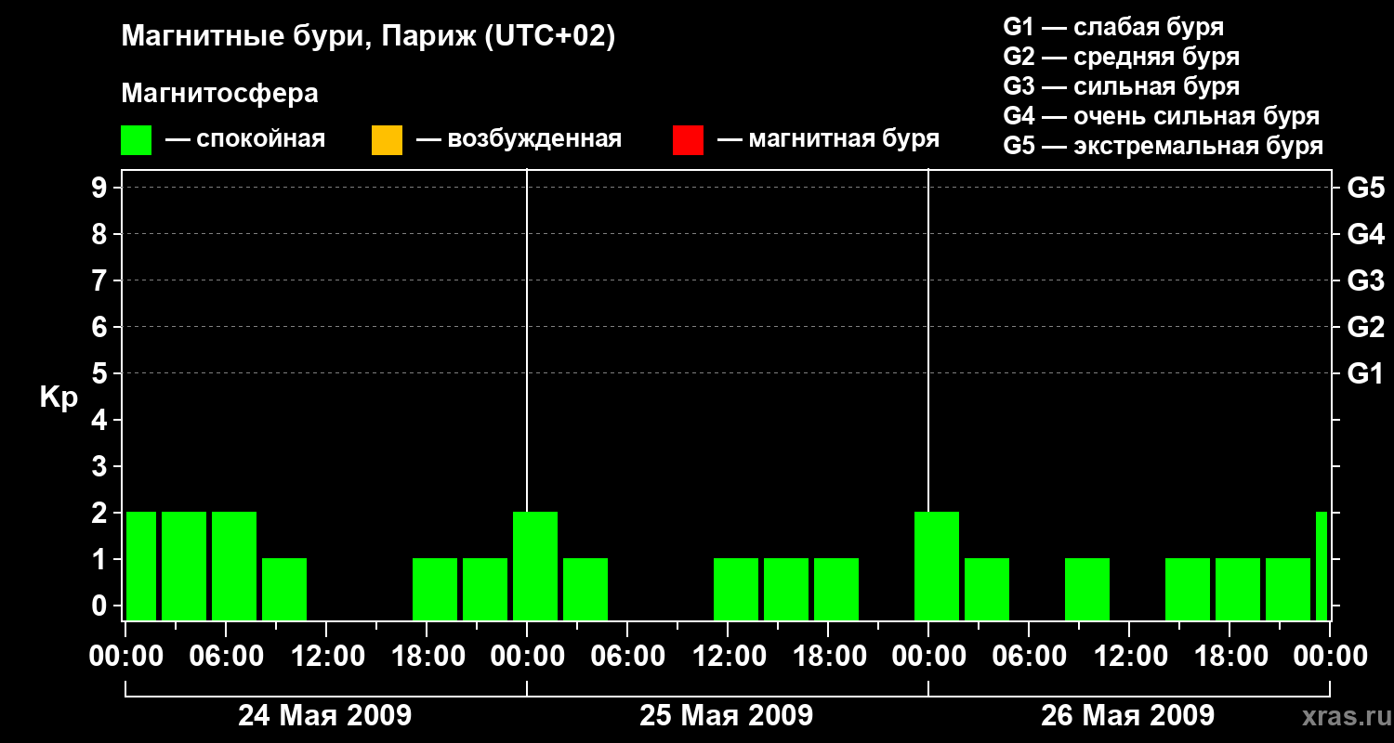The width and height of the screenshot is (1394, 743).
Task: Click the G5 storm level label
Action: click(1365, 188)
